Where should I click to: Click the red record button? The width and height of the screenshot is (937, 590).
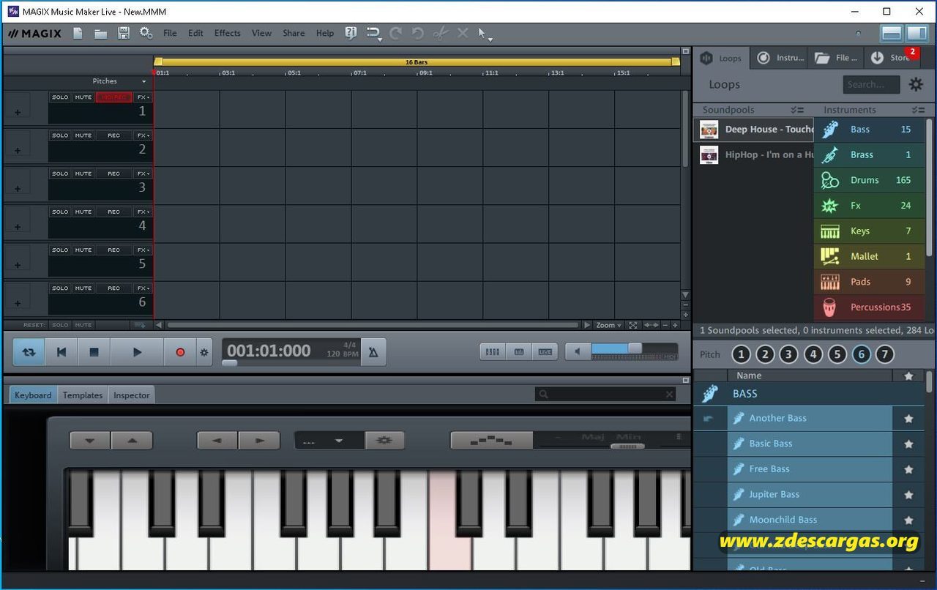180,352
